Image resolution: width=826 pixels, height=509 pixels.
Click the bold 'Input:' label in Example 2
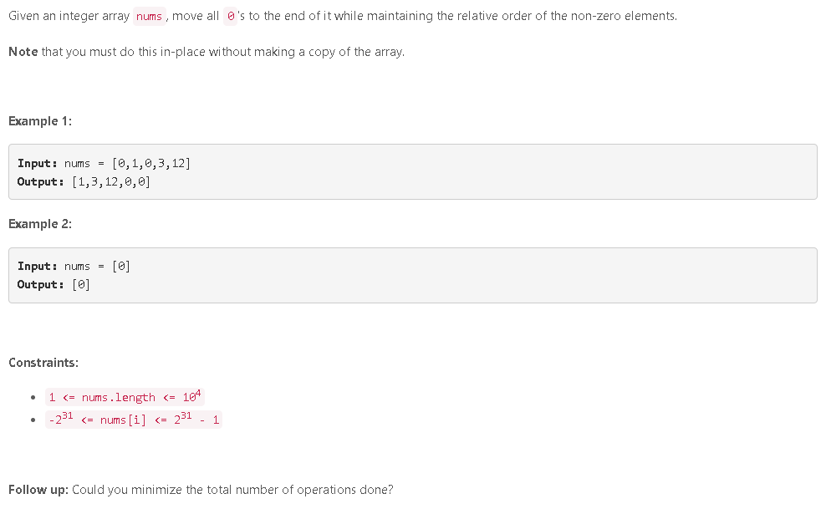click(x=38, y=266)
